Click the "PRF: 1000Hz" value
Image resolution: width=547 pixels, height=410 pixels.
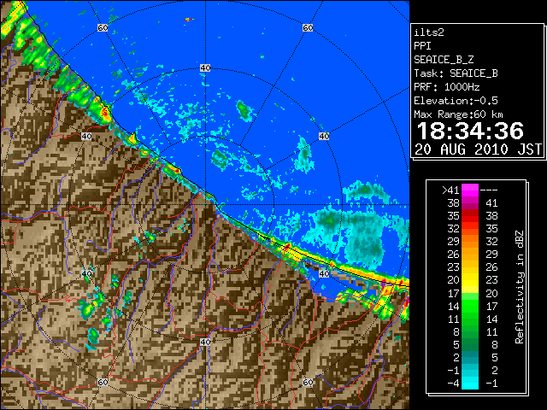[446, 87]
